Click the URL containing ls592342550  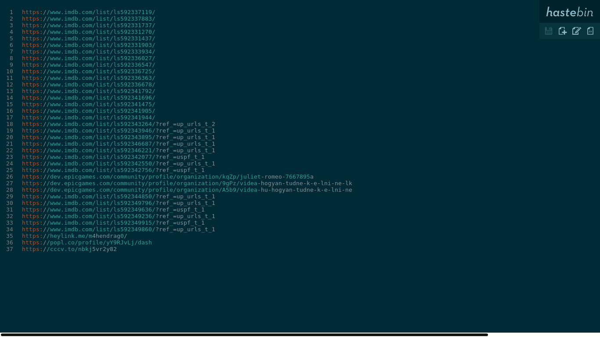(119, 164)
